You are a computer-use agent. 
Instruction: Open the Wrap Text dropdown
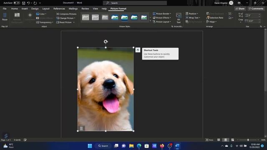(x=193, y=17)
